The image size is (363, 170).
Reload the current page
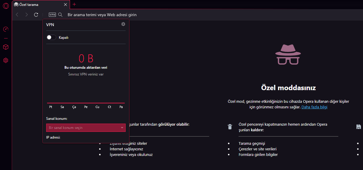36,15
